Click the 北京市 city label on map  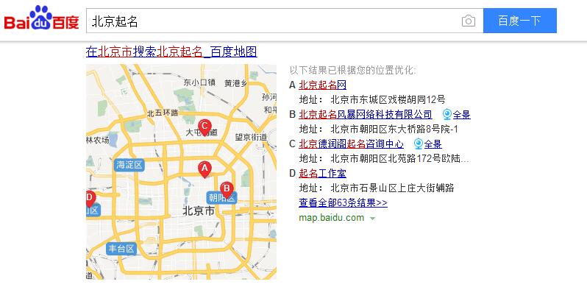point(199,211)
